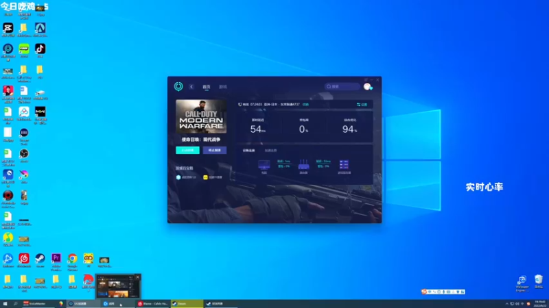Switch to VoiceMeeter in the taskbar
Viewport: 549px width, 308px height.
[x=38, y=304]
